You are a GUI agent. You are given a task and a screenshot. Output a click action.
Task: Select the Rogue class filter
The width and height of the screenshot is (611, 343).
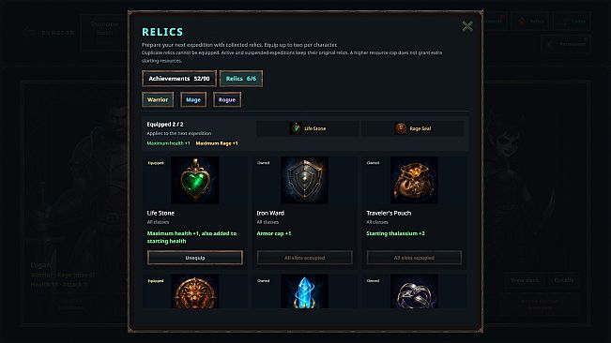tap(227, 99)
